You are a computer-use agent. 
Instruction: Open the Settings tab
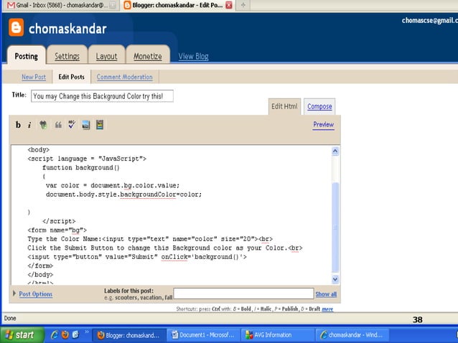tap(67, 56)
